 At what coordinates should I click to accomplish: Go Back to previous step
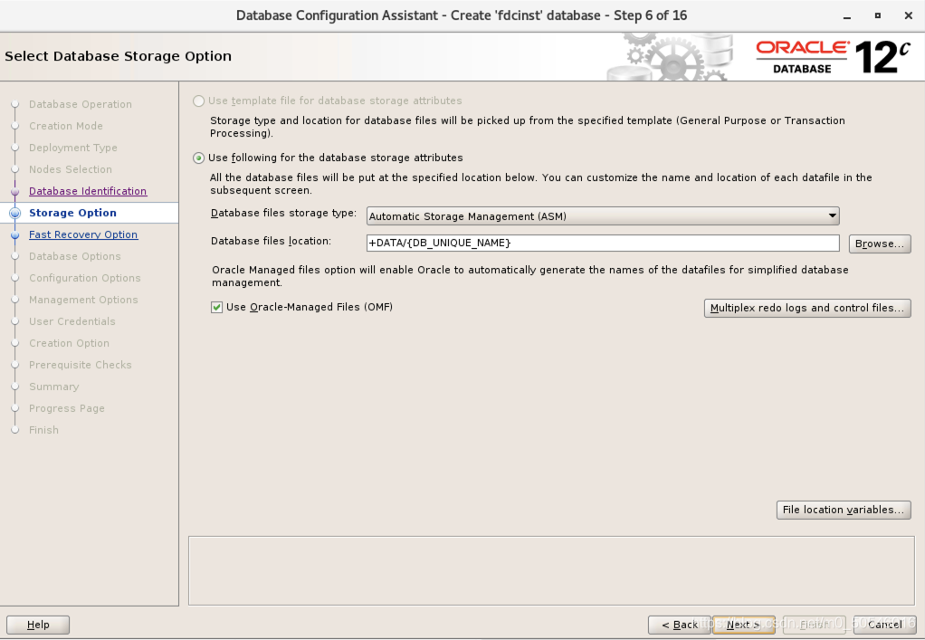[x=680, y=625]
